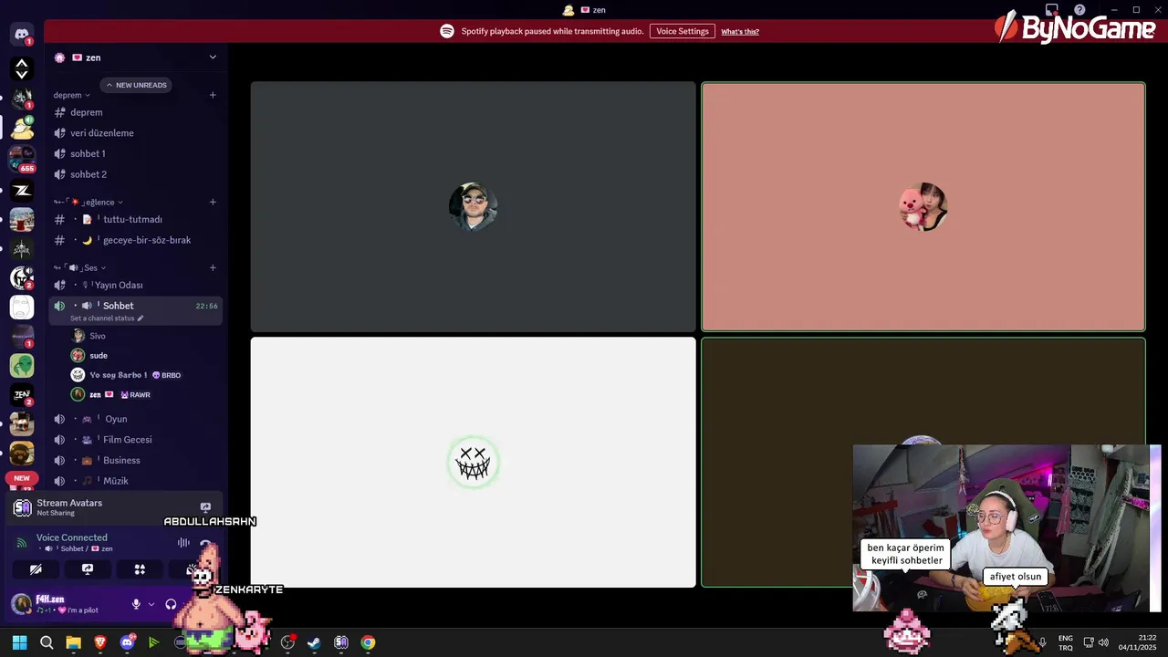
Task: Join sohbet 2 voice channel
Action: pyautogui.click(x=135, y=174)
